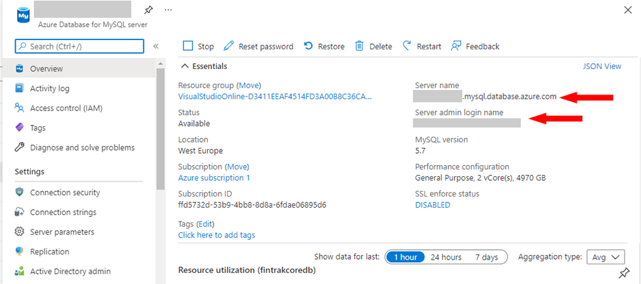Click the Azure subscription 1 link
Screen dimensions: 641x284
(214, 177)
